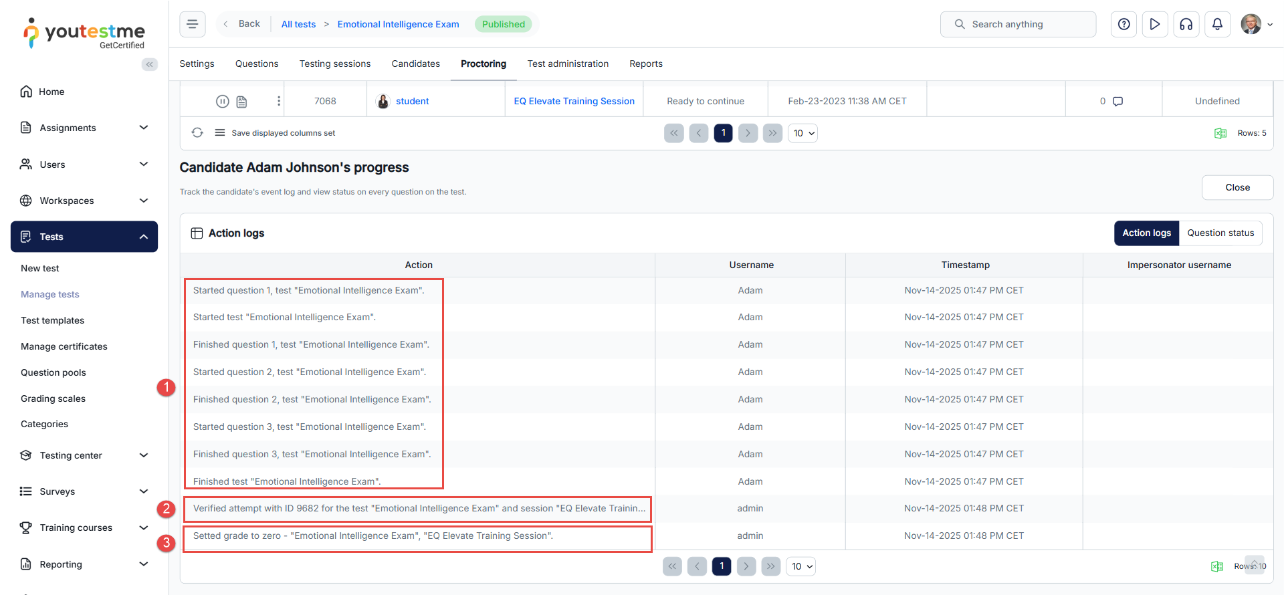
Task: Pause the student attempt with pause icon
Action: [x=223, y=102]
